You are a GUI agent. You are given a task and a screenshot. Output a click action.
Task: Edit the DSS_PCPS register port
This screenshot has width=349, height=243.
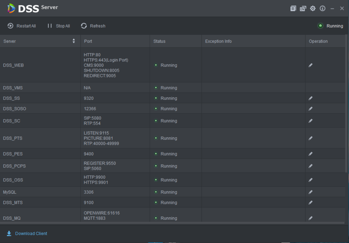tap(311, 166)
